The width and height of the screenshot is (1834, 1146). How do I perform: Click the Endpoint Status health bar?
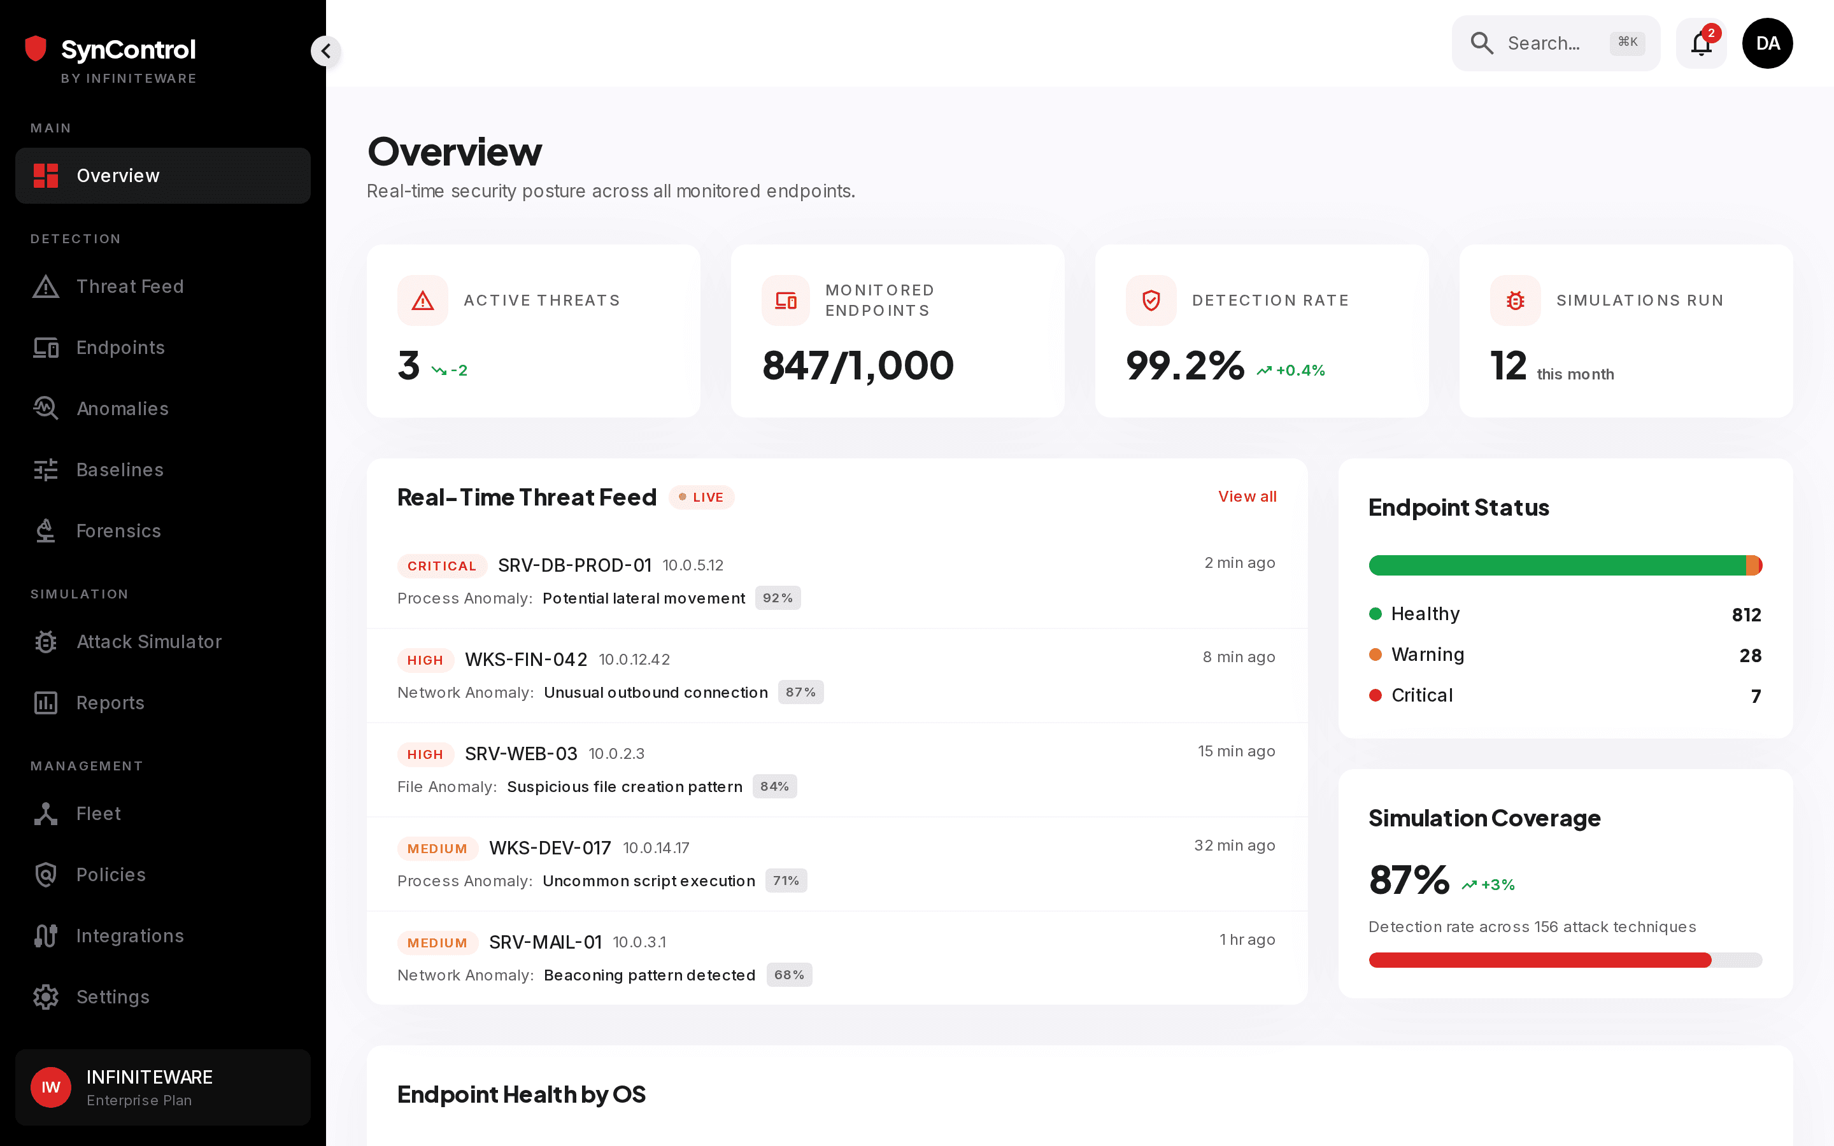pos(1565,565)
